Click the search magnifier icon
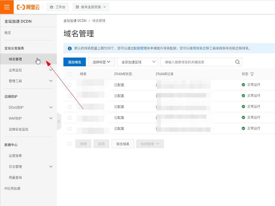The image size is (275, 206). [238, 62]
